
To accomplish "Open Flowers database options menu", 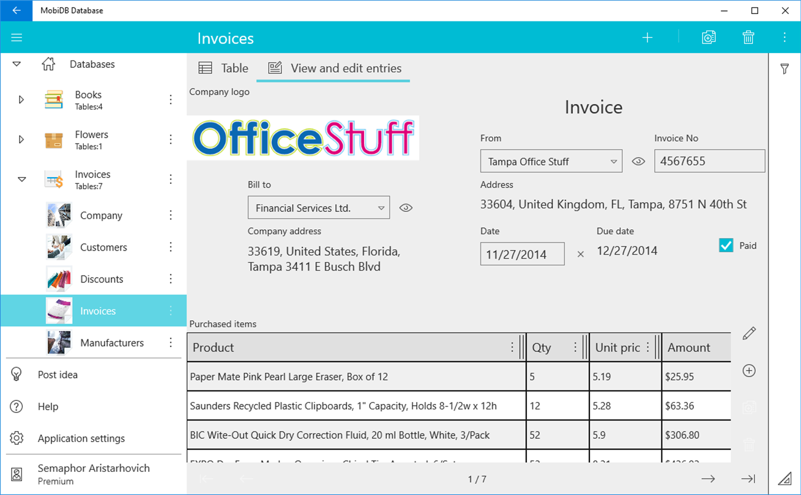I will (x=171, y=139).
